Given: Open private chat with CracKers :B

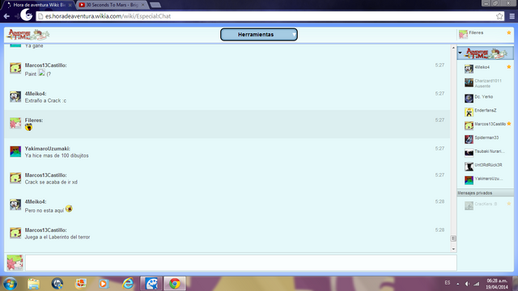Looking at the screenshot, I should tap(486, 205).
